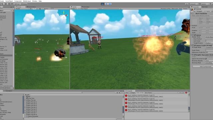213x120 pixels.
Task: Open the Render Mode dropdown
Action: [x=209, y=37]
